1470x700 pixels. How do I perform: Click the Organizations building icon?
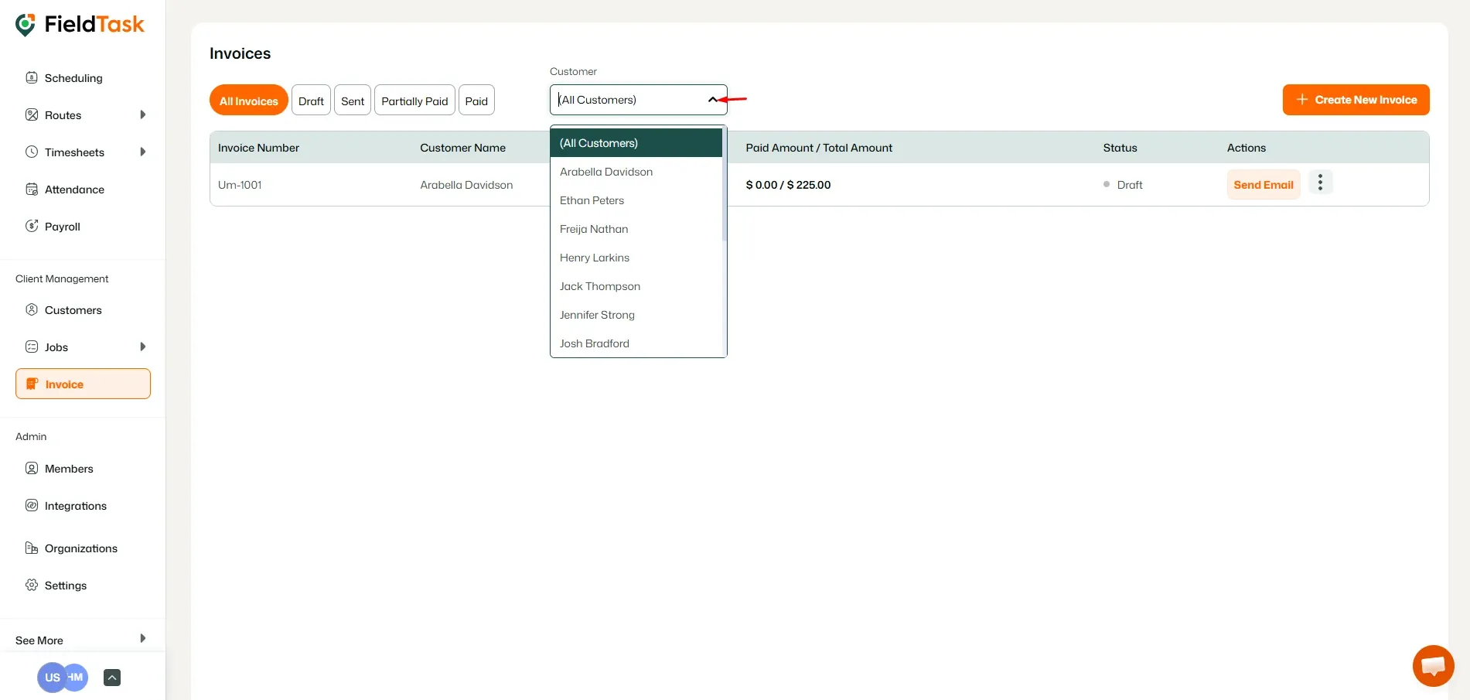click(32, 548)
